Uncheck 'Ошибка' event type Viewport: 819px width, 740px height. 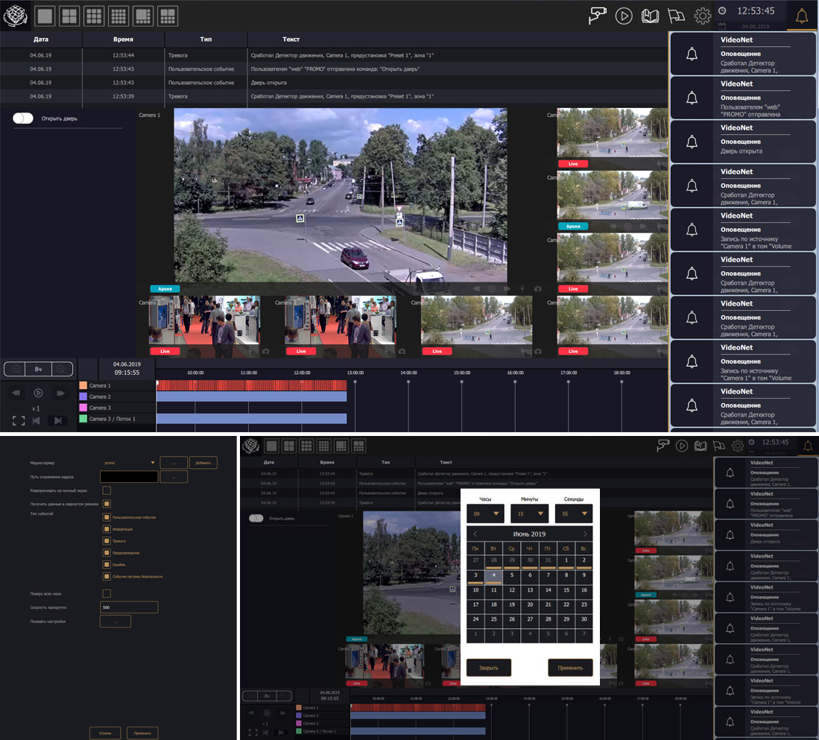click(107, 565)
